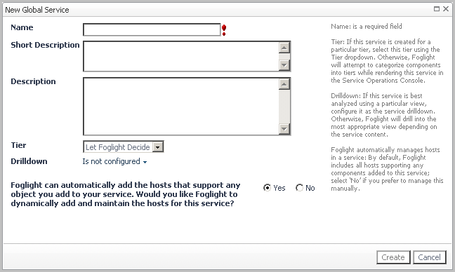The width and height of the screenshot is (455, 272).
Task: Click the Tier label
Action: point(18,145)
